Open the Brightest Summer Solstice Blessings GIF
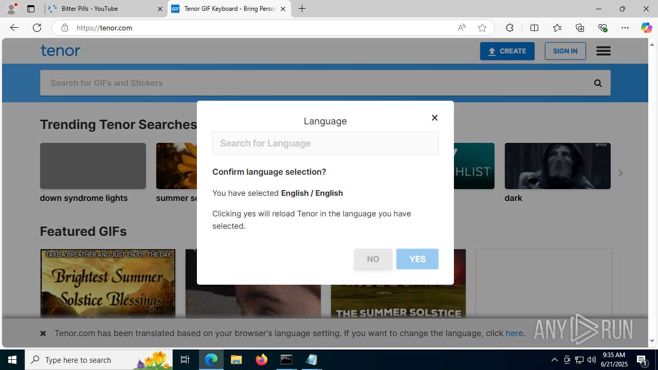The width and height of the screenshot is (658, 370). [x=108, y=284]
